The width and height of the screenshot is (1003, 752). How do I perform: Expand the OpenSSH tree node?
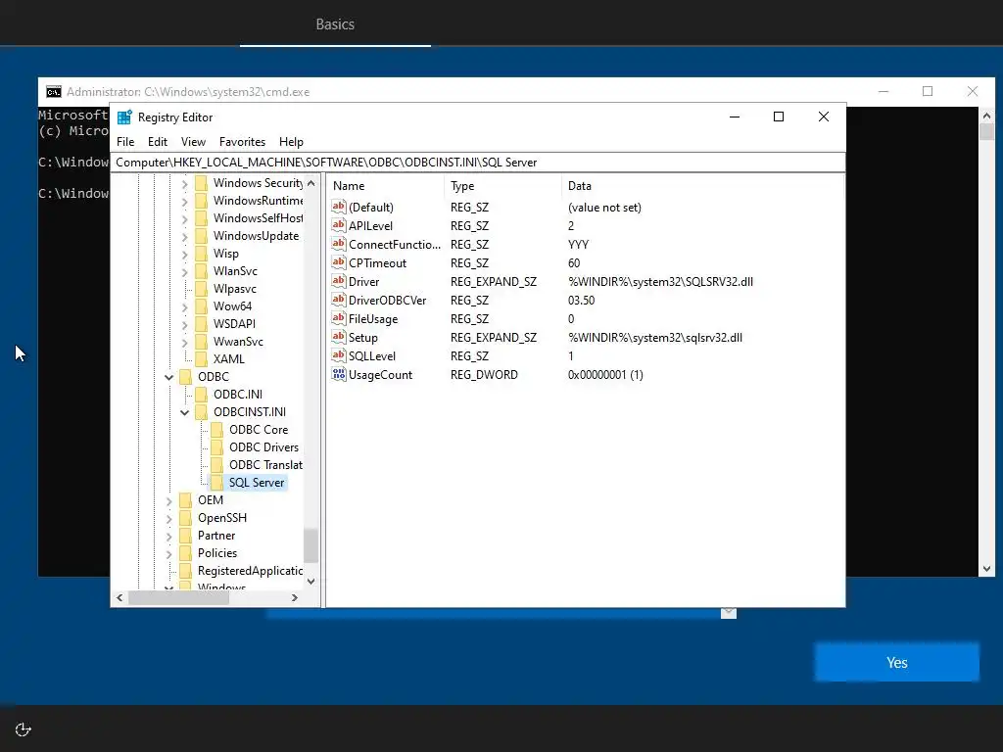click(x=168, y=519)
